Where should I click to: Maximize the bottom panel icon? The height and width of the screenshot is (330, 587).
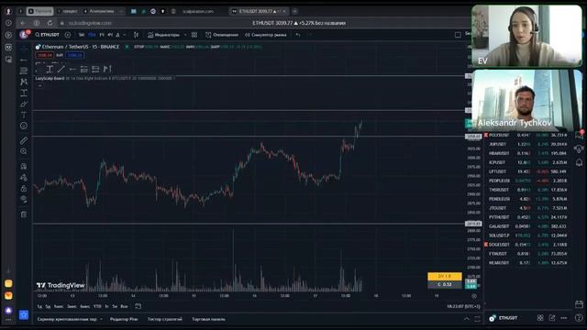coord(477,319)
